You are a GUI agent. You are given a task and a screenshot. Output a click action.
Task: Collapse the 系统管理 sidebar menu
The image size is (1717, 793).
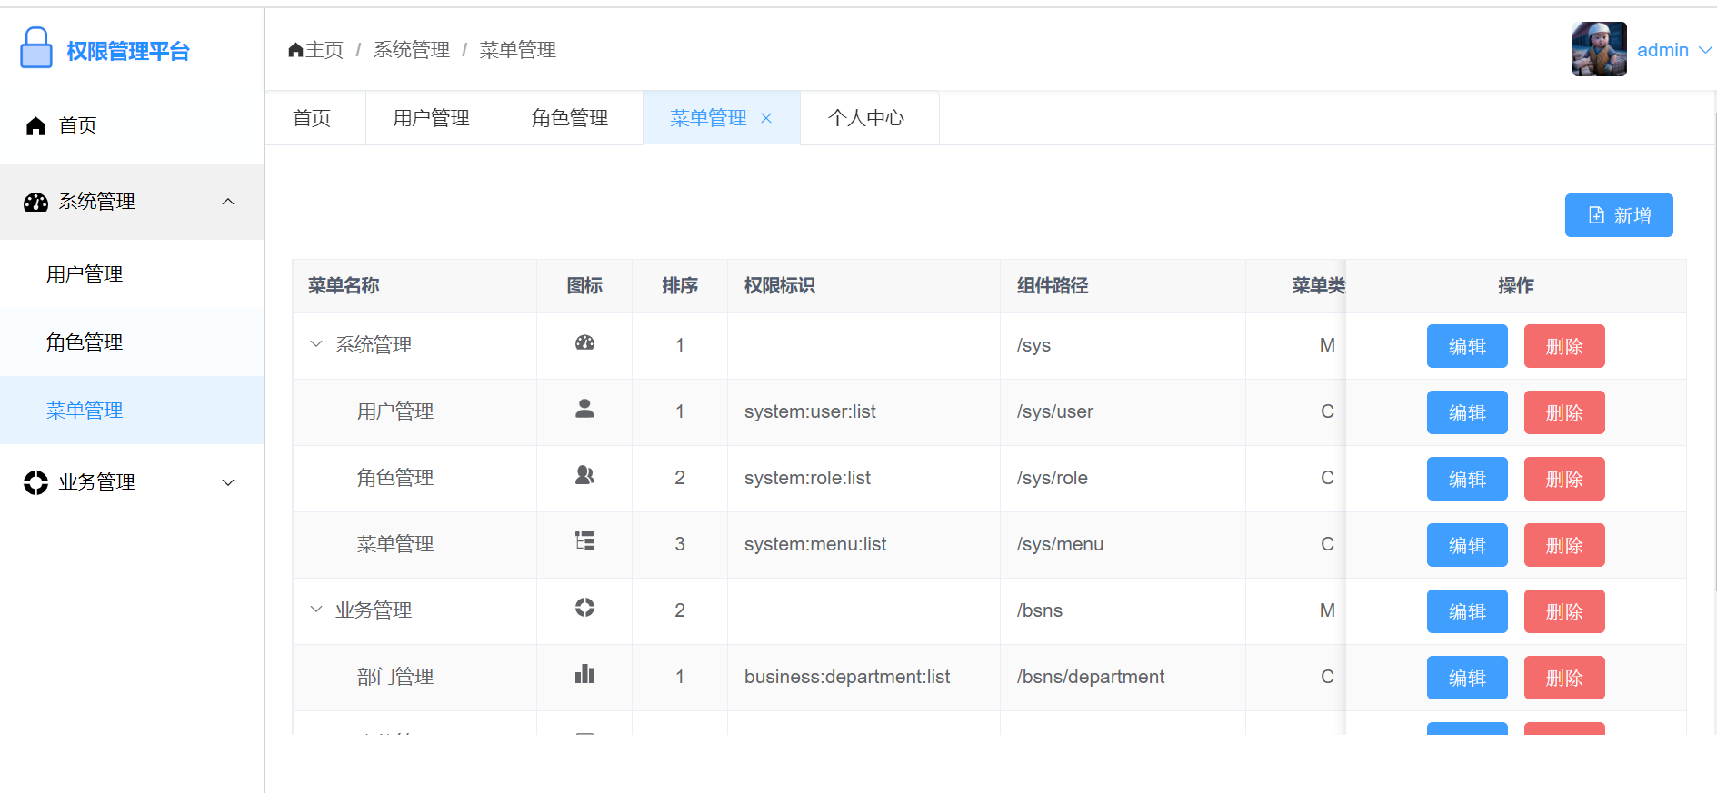[x=228, y=202]
